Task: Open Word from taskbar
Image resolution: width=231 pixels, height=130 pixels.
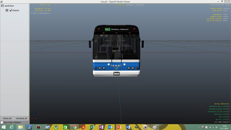Action: 128,127
